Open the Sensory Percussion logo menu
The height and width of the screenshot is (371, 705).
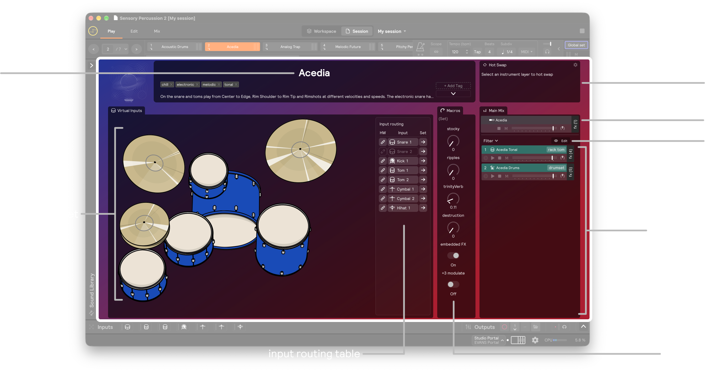tap(93, 31)
